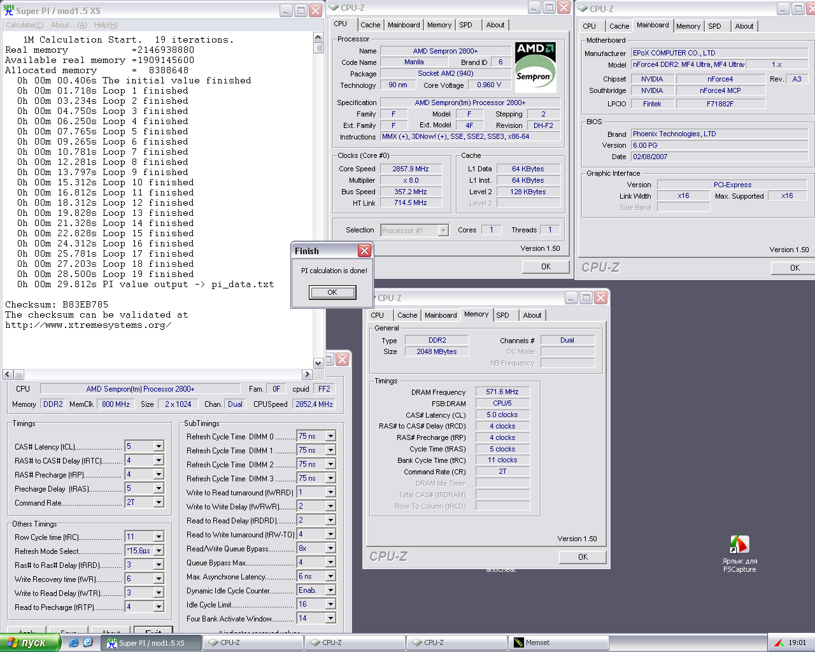This screenshot has width=815, height=652.
Task: Open Read/Write Queue Bypass dropdown
Action: coord(330,548)
